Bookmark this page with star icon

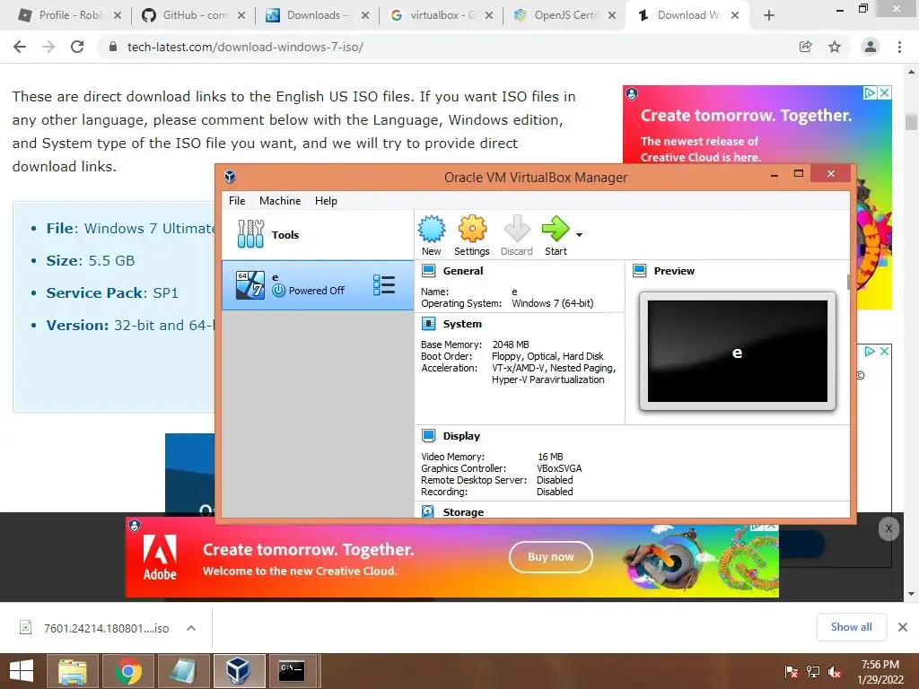tap(835, 47)
